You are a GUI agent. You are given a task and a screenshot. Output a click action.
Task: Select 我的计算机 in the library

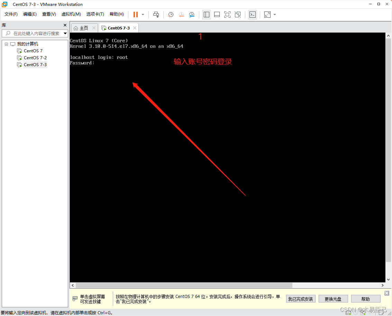click(x=27, y=44)
